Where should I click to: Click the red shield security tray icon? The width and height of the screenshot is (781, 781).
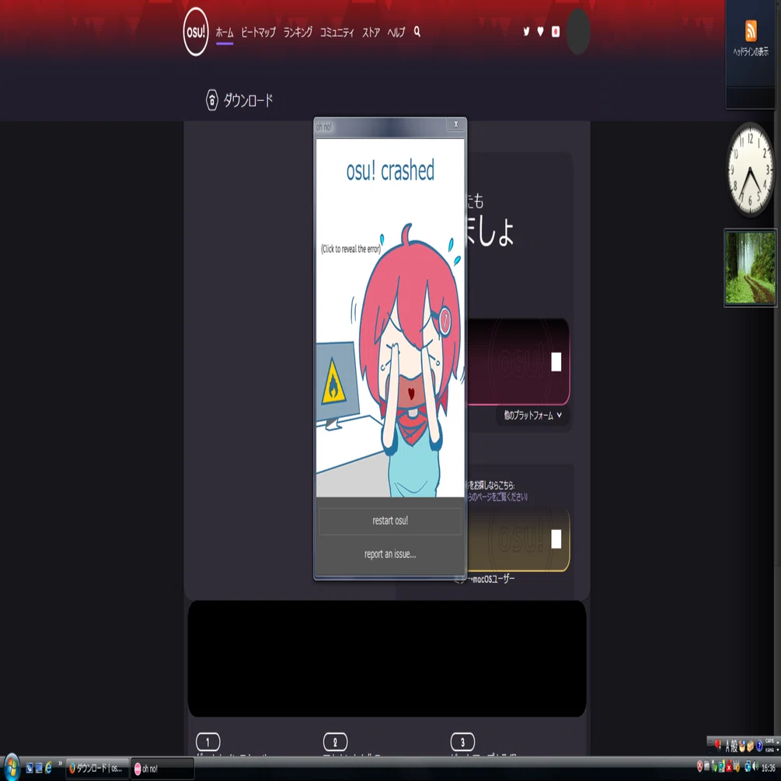click(x=699, y=767)
